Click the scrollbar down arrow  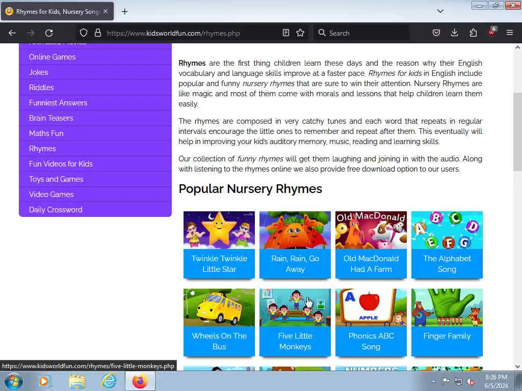tap(517, 367)
